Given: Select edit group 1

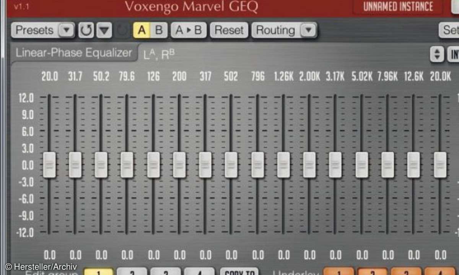Looking at the screenshot, I should click(x=98, y=272).
